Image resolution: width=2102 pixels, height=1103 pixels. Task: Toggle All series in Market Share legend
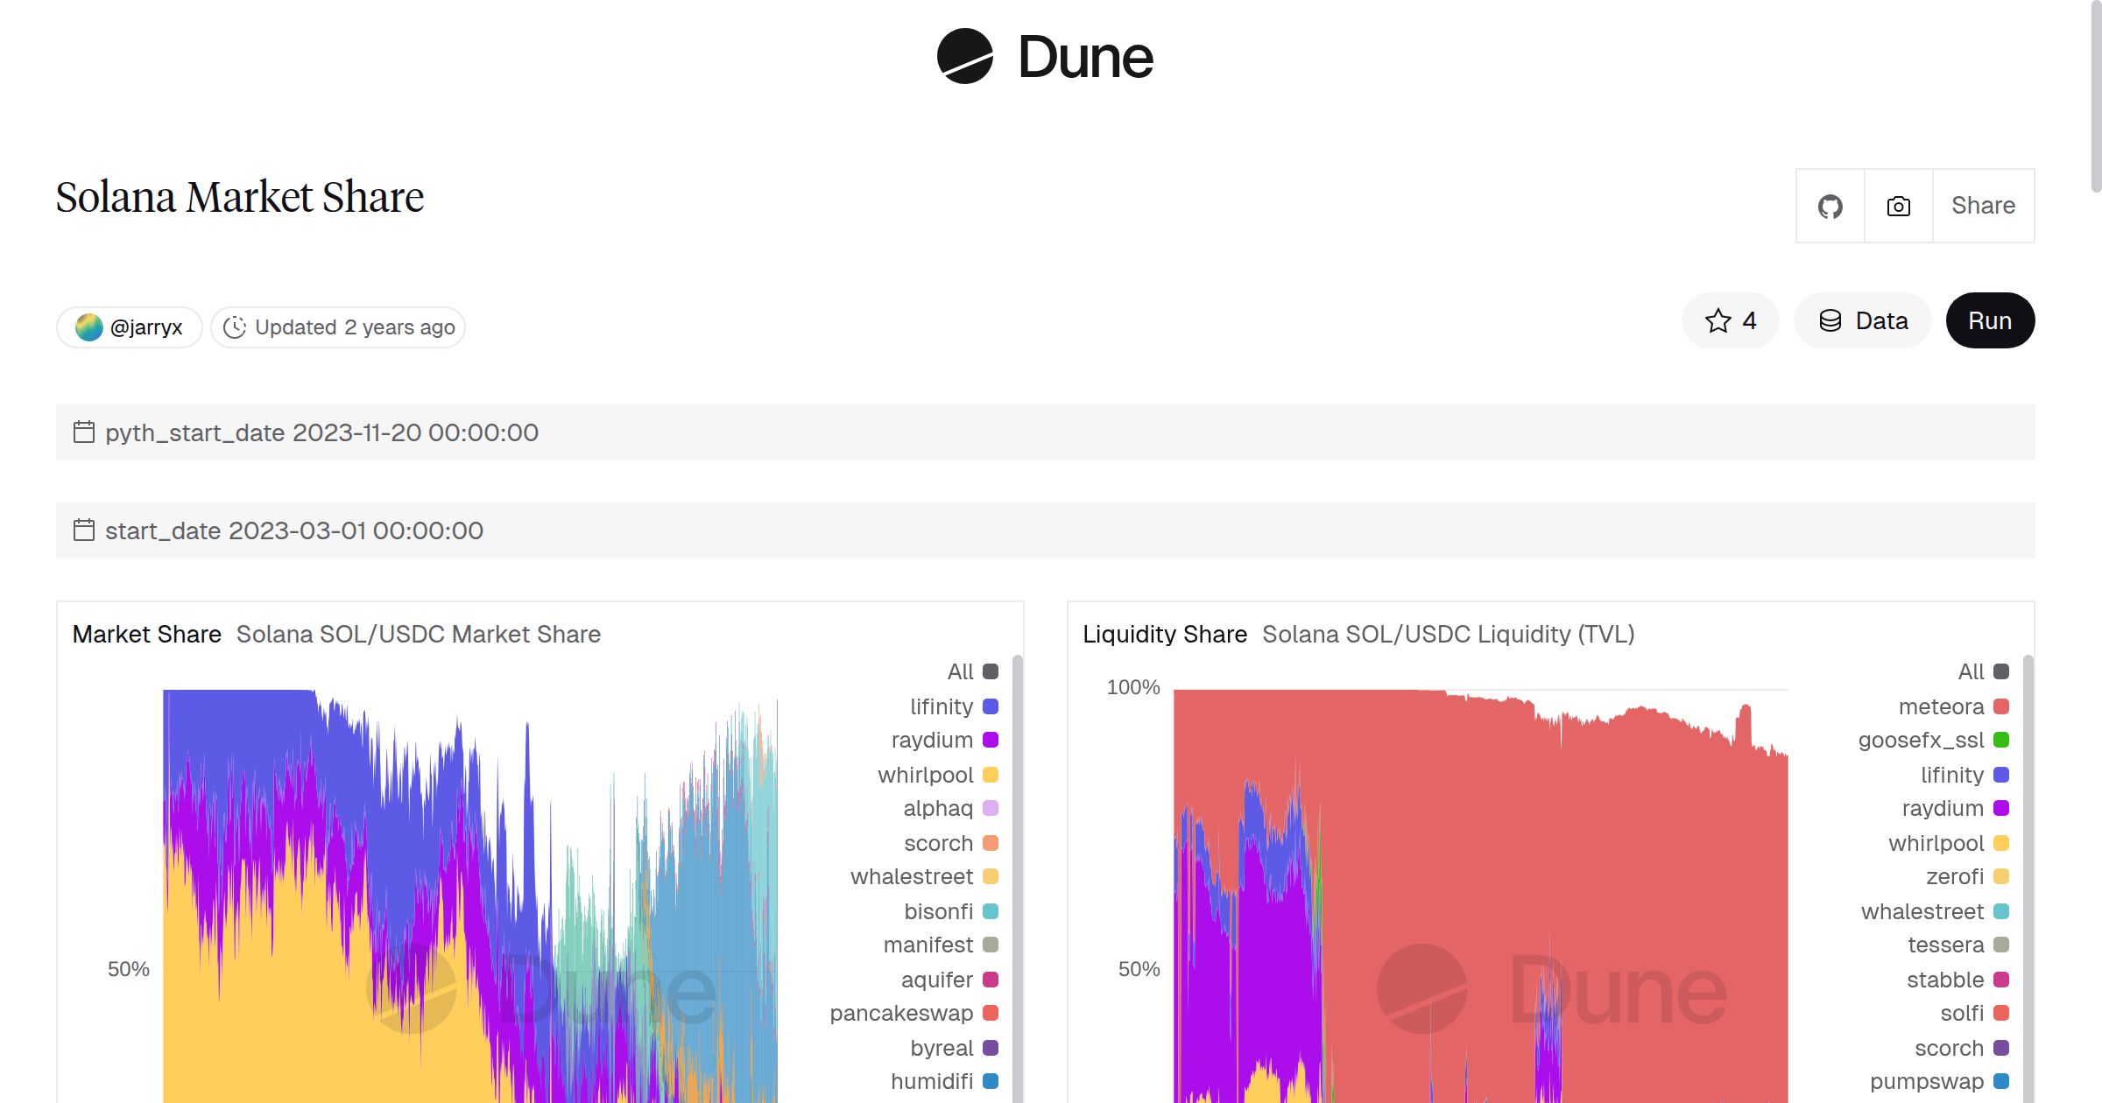pyautogui.click(x=960, y=671)
